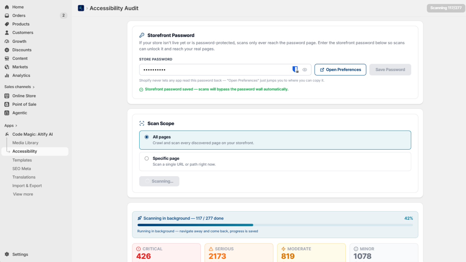Click the Scanning 117/277 status button
Viewport: 466px width, 262px height.
(446, 8)
